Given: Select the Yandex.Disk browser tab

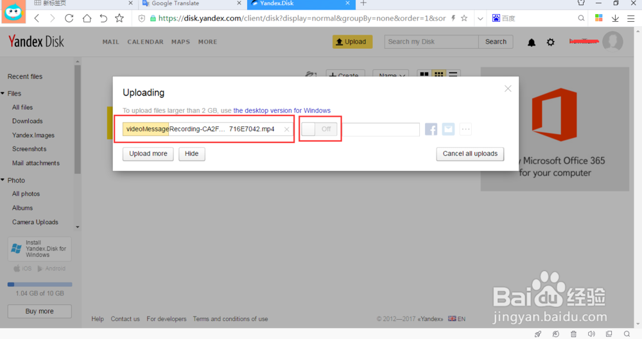Looking at the screenshot, I should coord(300,4).
